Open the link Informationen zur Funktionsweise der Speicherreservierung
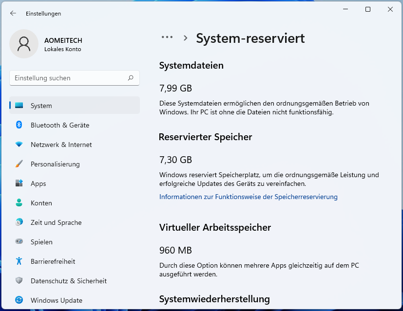 [x=249, y=197]
